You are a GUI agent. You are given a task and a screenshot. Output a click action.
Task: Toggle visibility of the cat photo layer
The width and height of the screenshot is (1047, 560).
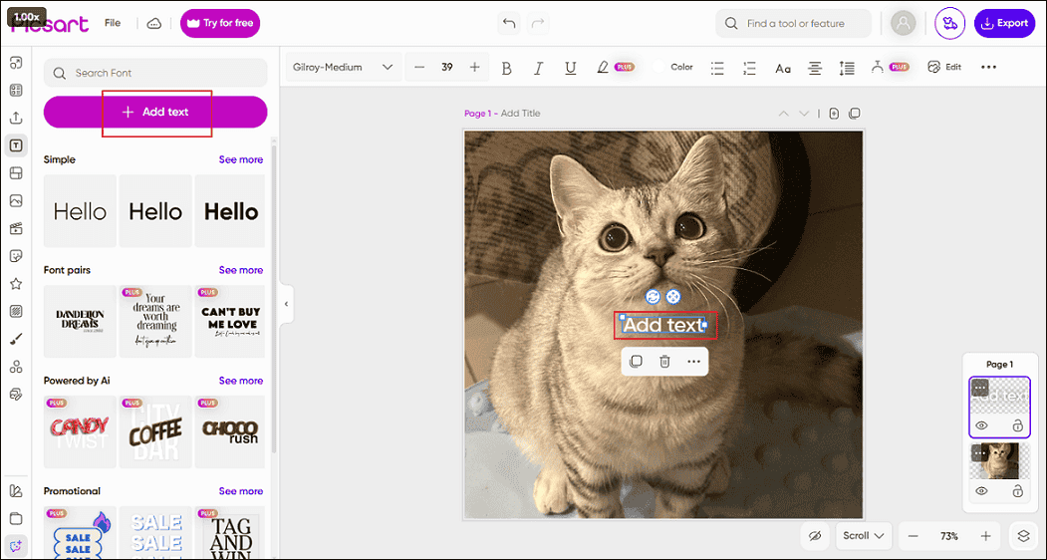981,491
